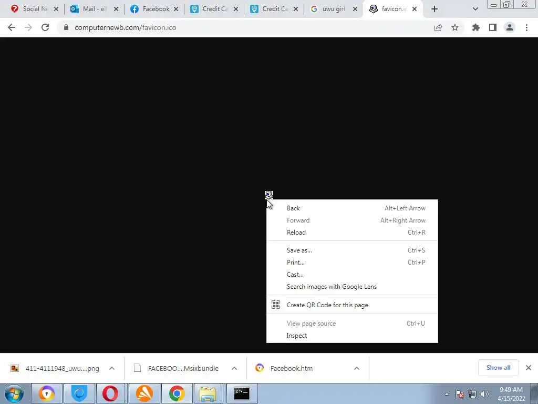
Task: Bookmark this page with the star icon
Action: pos(455,27)
